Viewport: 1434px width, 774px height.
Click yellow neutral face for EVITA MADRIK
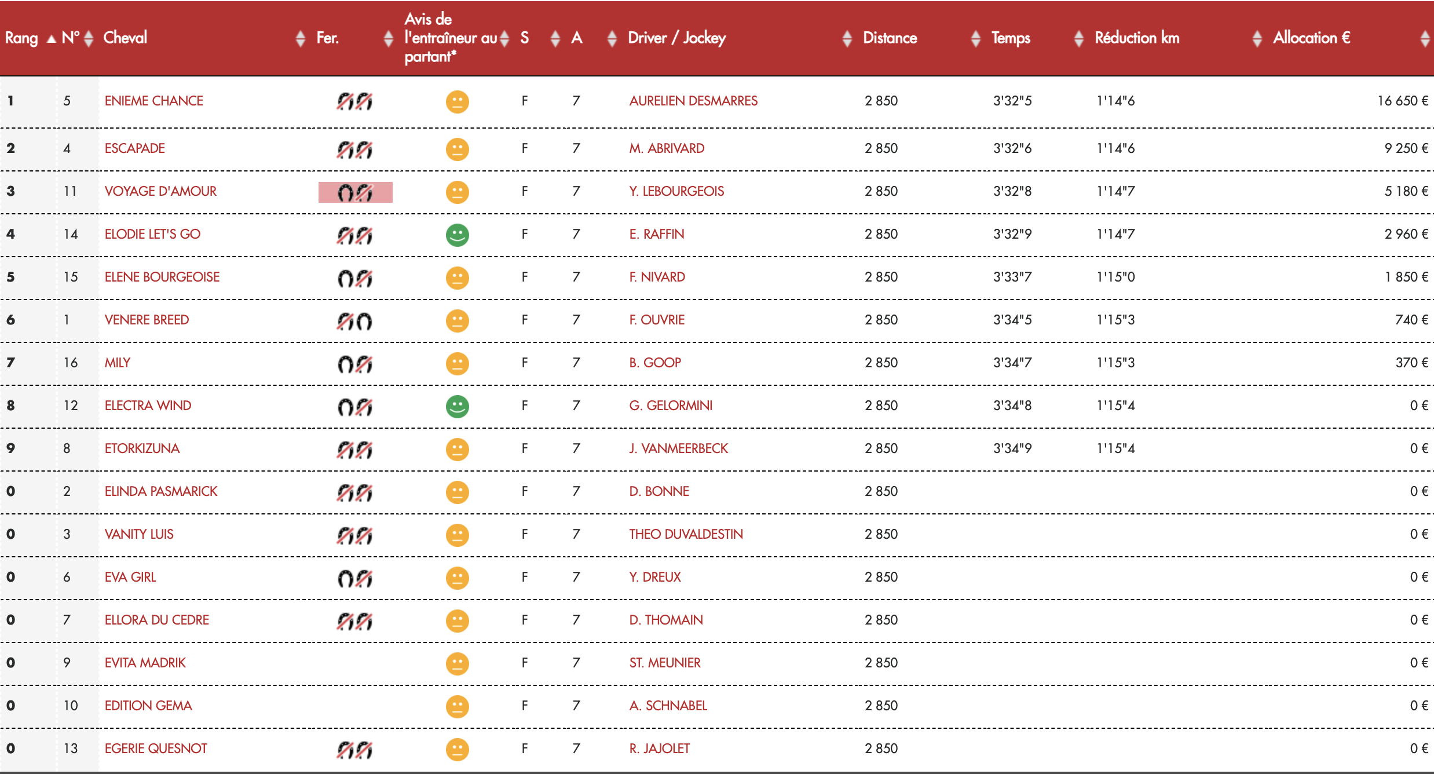458,664
